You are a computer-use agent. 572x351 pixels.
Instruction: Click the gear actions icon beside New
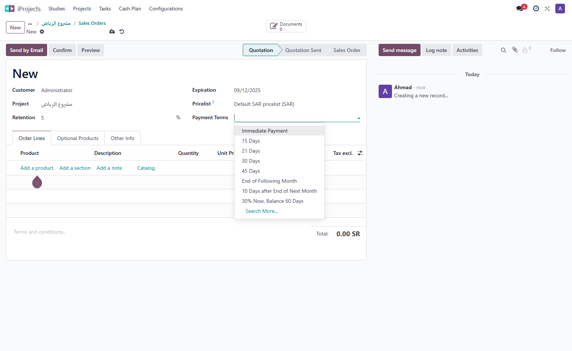42,32
